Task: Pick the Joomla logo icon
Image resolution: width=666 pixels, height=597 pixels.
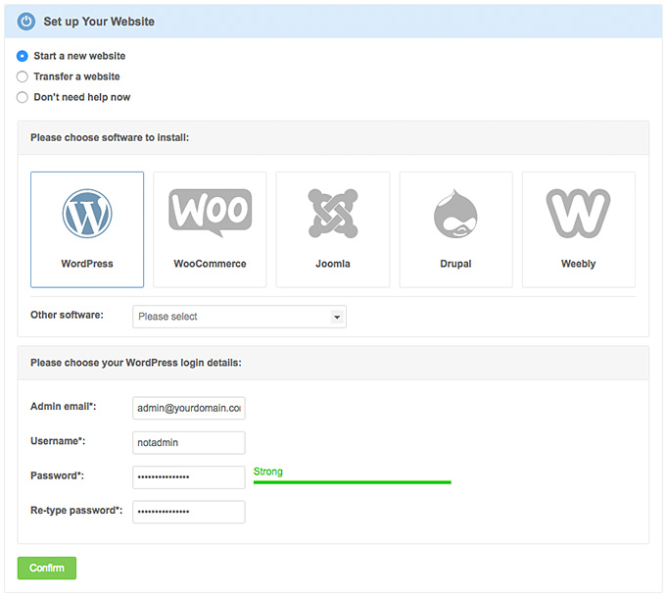Action: point(333,214)
